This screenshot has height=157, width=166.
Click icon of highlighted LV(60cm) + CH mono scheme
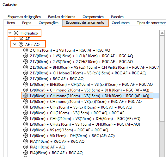tap(26, 96)
